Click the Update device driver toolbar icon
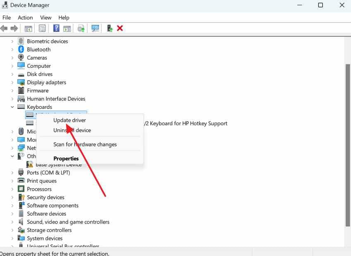The width and height of the screenshot is (351, 256). (81, 29)
